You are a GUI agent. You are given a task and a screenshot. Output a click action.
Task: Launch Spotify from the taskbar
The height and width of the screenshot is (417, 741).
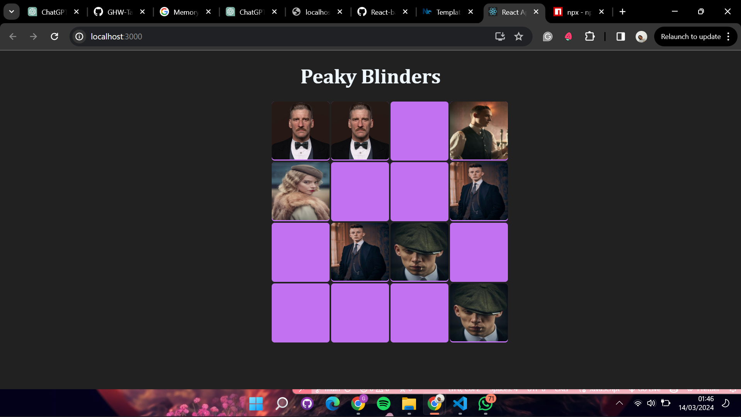coord(384,404)
